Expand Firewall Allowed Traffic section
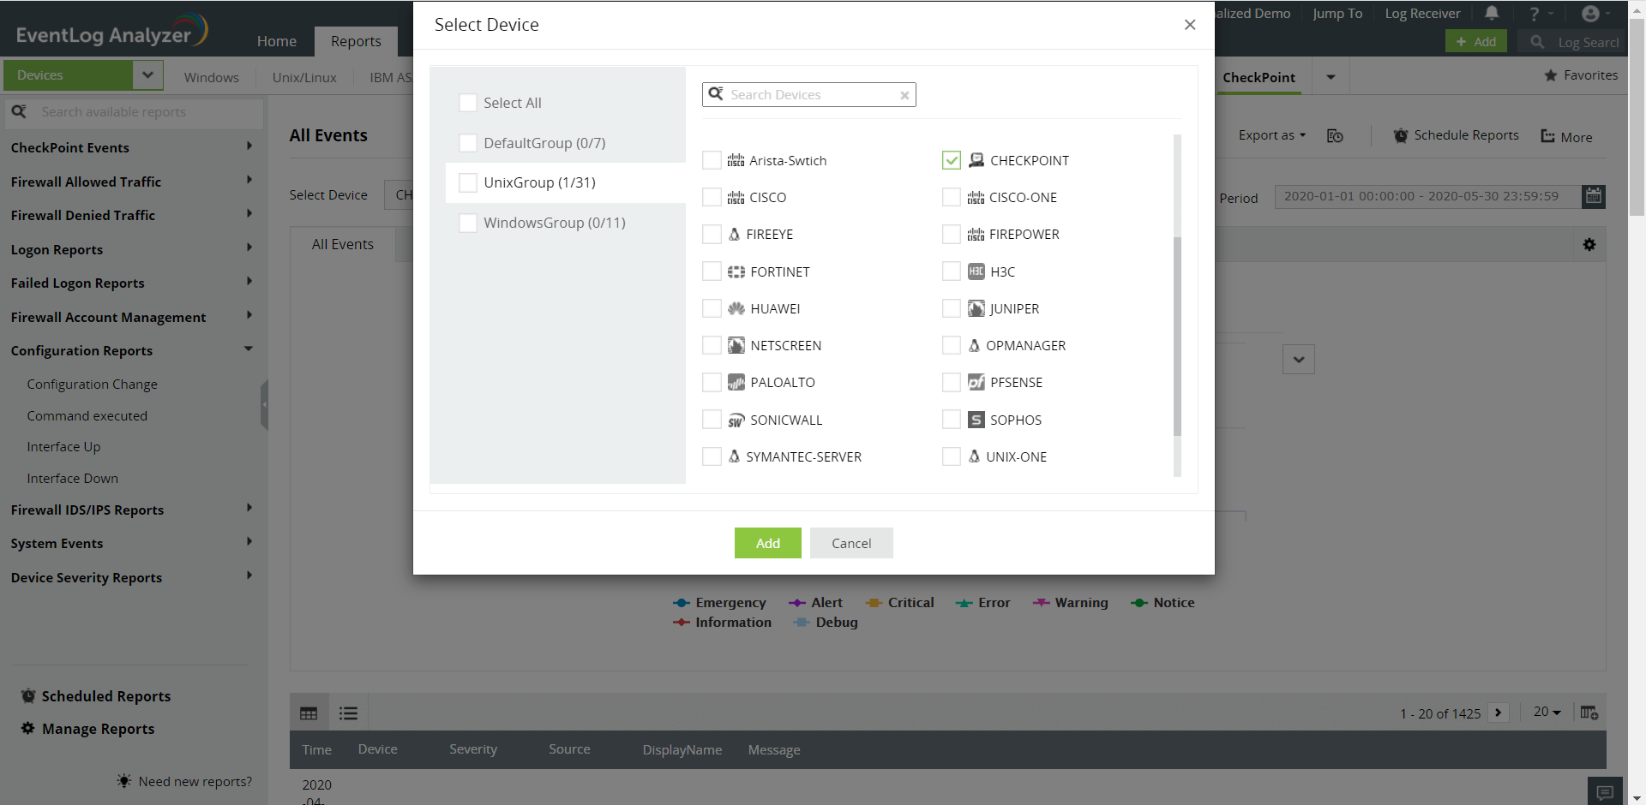 tap(249, 180)
